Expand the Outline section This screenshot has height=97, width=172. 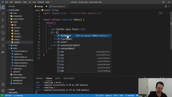pyautogui.click(x=20, y=90)
